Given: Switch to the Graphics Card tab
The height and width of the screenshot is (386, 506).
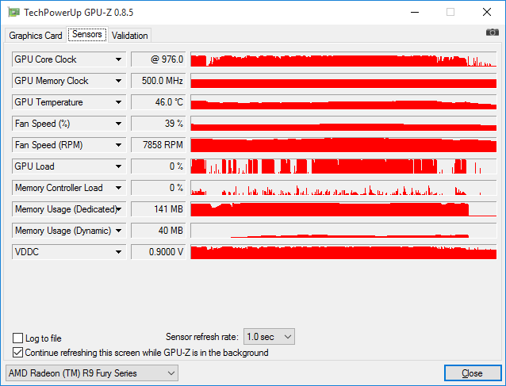Looking at the screenshot, I should click(x=36, y=35).
